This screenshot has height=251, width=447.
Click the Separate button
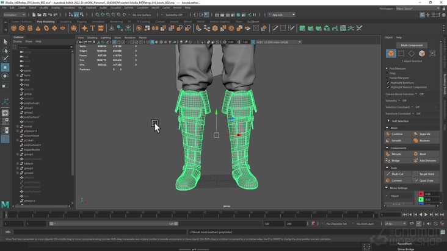pyautogui.click(x=426, y=134)
